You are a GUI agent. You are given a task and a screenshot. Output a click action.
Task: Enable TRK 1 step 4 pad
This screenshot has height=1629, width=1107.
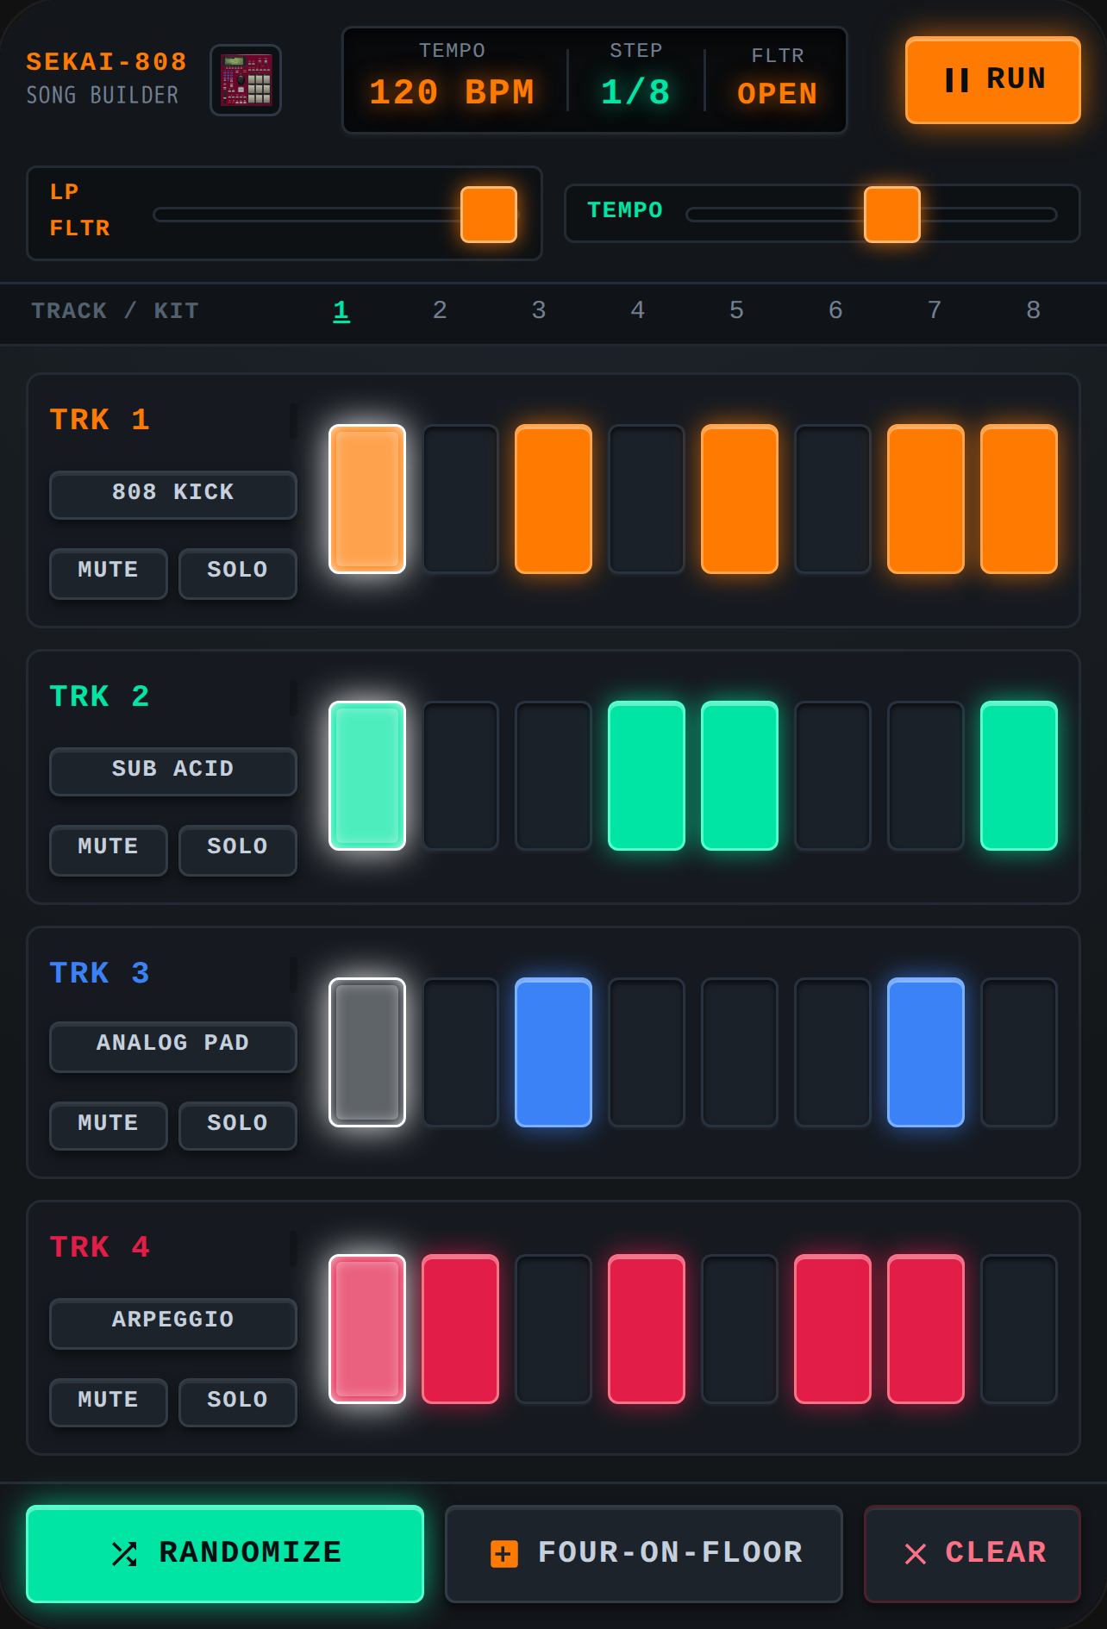647,499
